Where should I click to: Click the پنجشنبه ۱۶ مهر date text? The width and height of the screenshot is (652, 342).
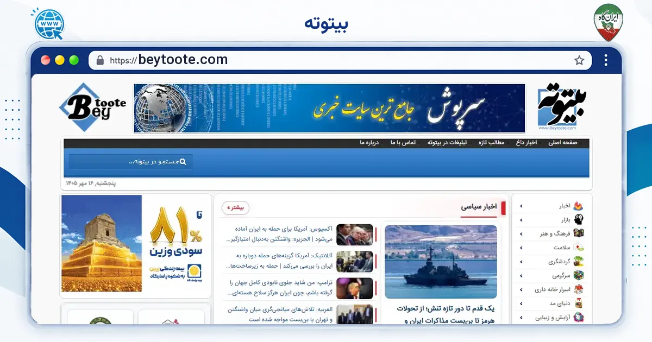91,183
